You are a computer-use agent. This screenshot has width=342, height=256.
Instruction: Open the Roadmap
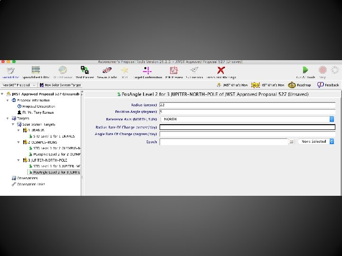[x=299, y=85]
